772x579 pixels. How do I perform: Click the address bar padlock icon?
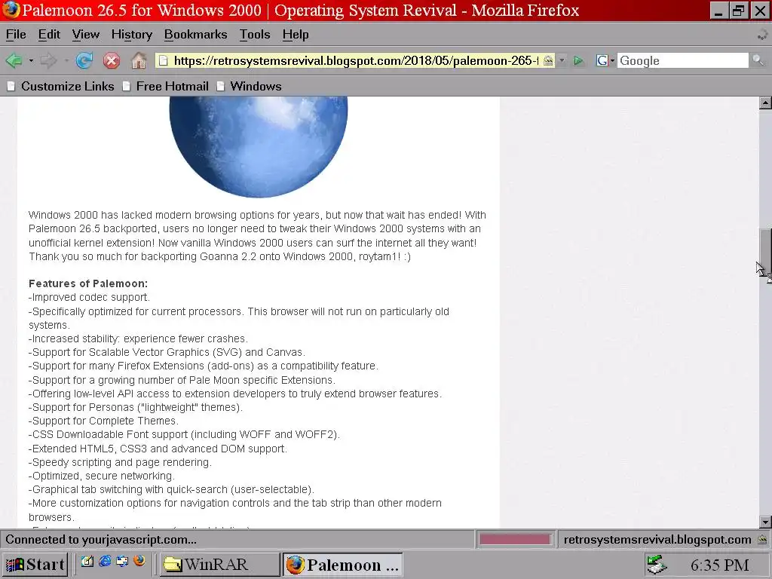(548, 60)
